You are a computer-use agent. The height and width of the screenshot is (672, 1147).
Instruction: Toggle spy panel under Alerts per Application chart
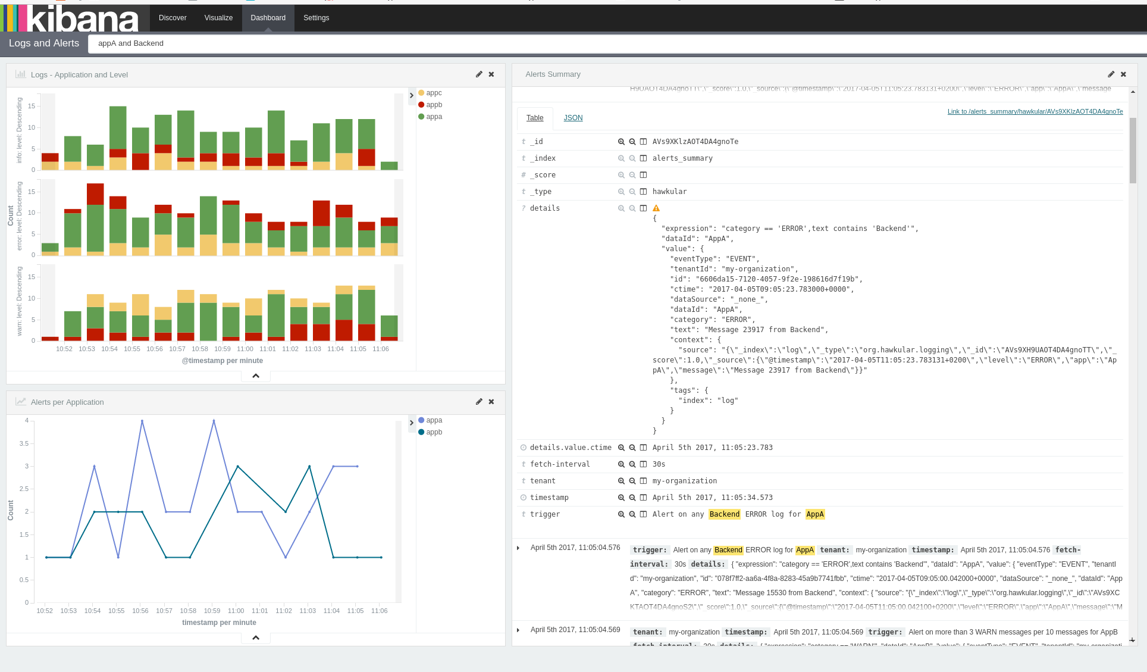point(256,638)
